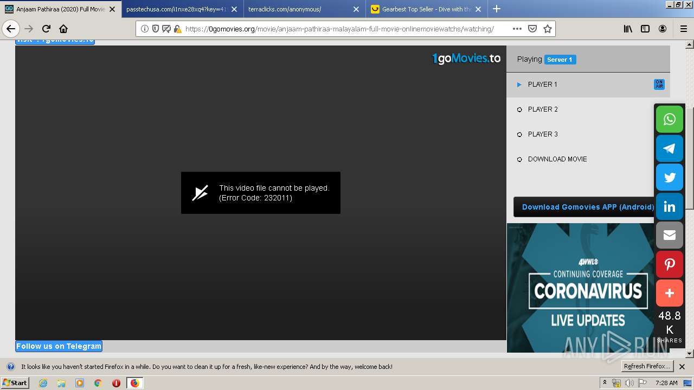Click the 1goMovies.to logo in player
The height and width of the screenshot is (390, 694).
point(466,58)
